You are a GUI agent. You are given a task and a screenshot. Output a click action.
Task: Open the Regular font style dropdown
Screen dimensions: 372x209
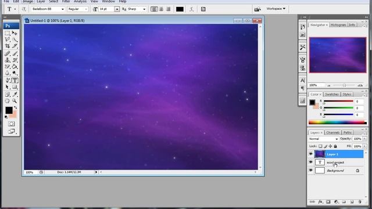click(86, 9)
